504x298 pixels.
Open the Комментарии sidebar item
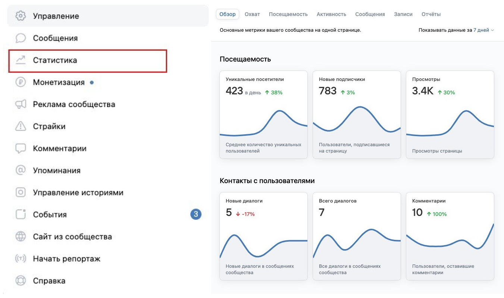[x=60, y=148]
